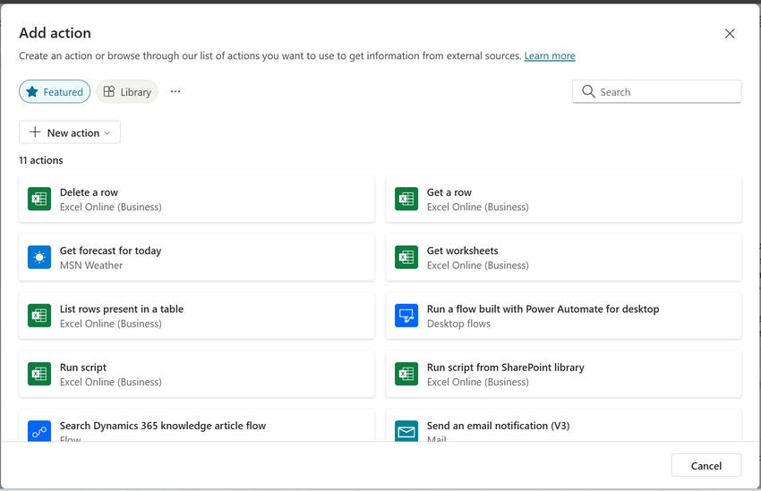Click Excel icon beside Get a row

pyautogui.click(x=406, y=199)
